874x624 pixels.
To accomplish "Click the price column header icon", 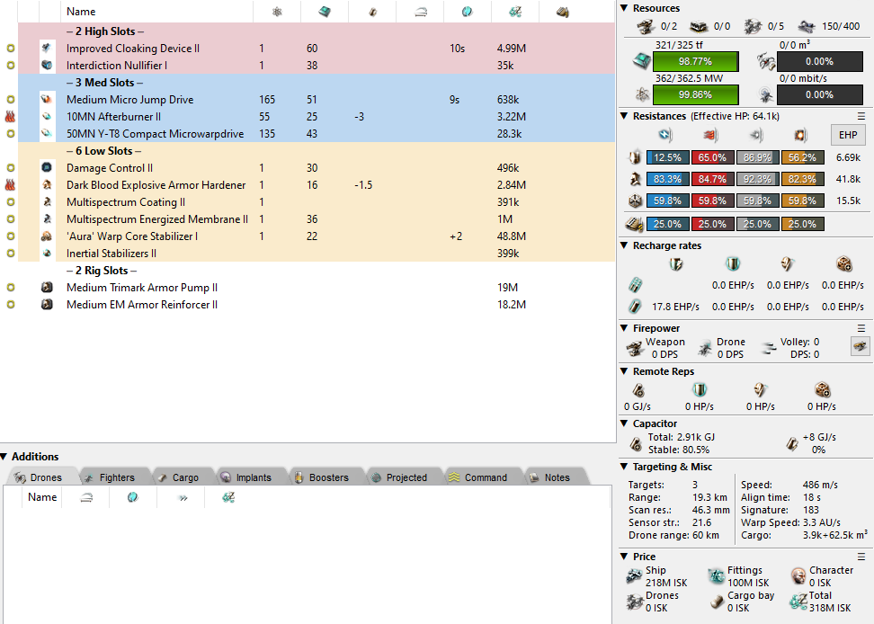I will pos(515,12).
